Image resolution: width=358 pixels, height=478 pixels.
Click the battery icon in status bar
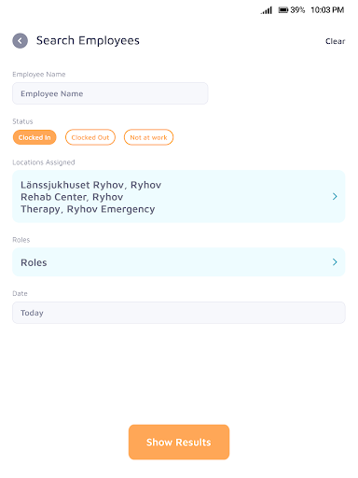tap(283, 10)
